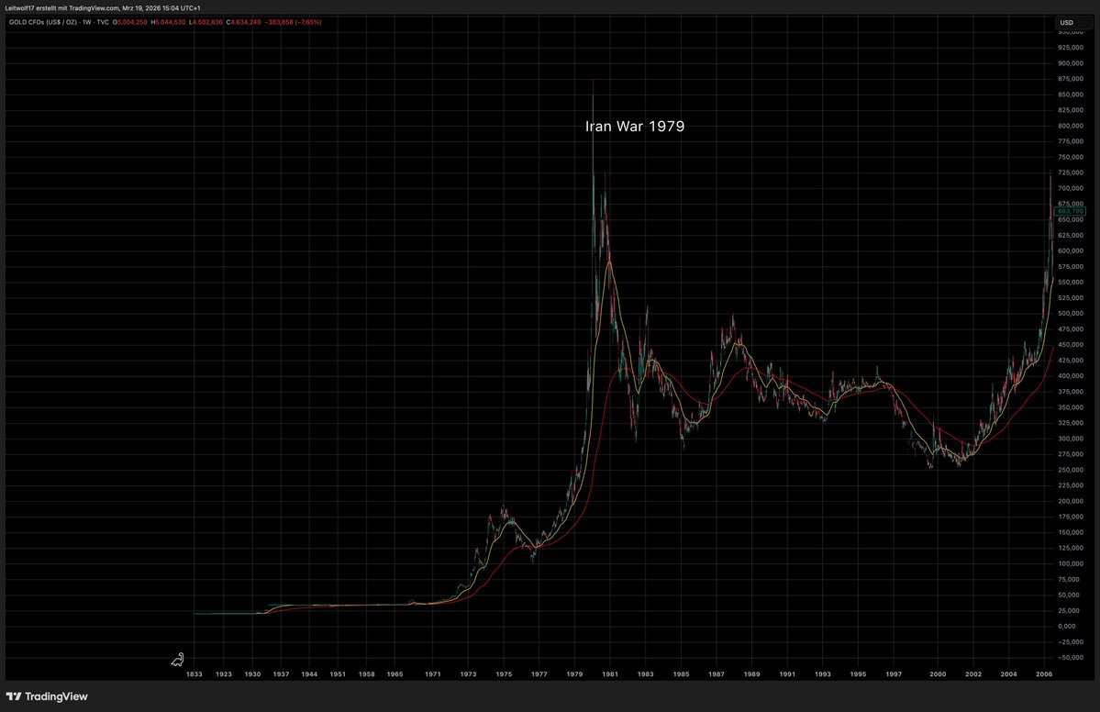Click the 1979 label on the time axis
The height and width of the screenshot is (712, 1100).
[575, 673]
